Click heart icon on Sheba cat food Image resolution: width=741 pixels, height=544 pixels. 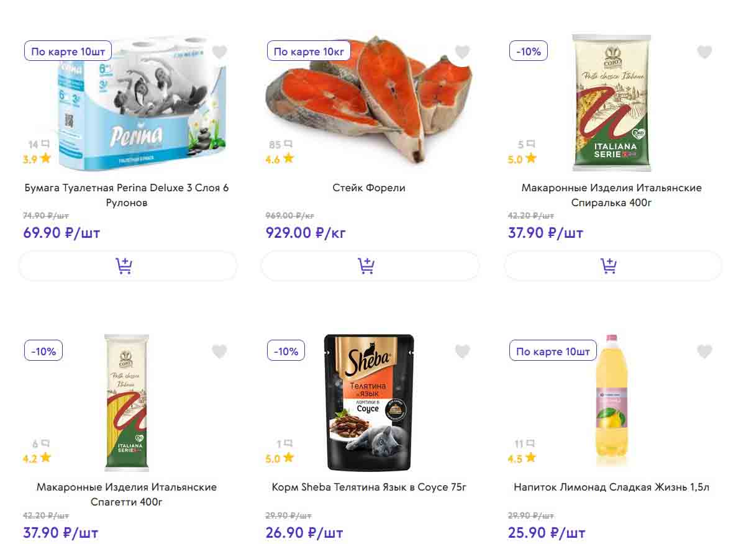[x=462, y=352]
